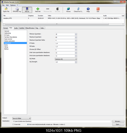Click the Encode toolbar icon
The width and height of the screenshot is (127, 133).
(57, 10)
